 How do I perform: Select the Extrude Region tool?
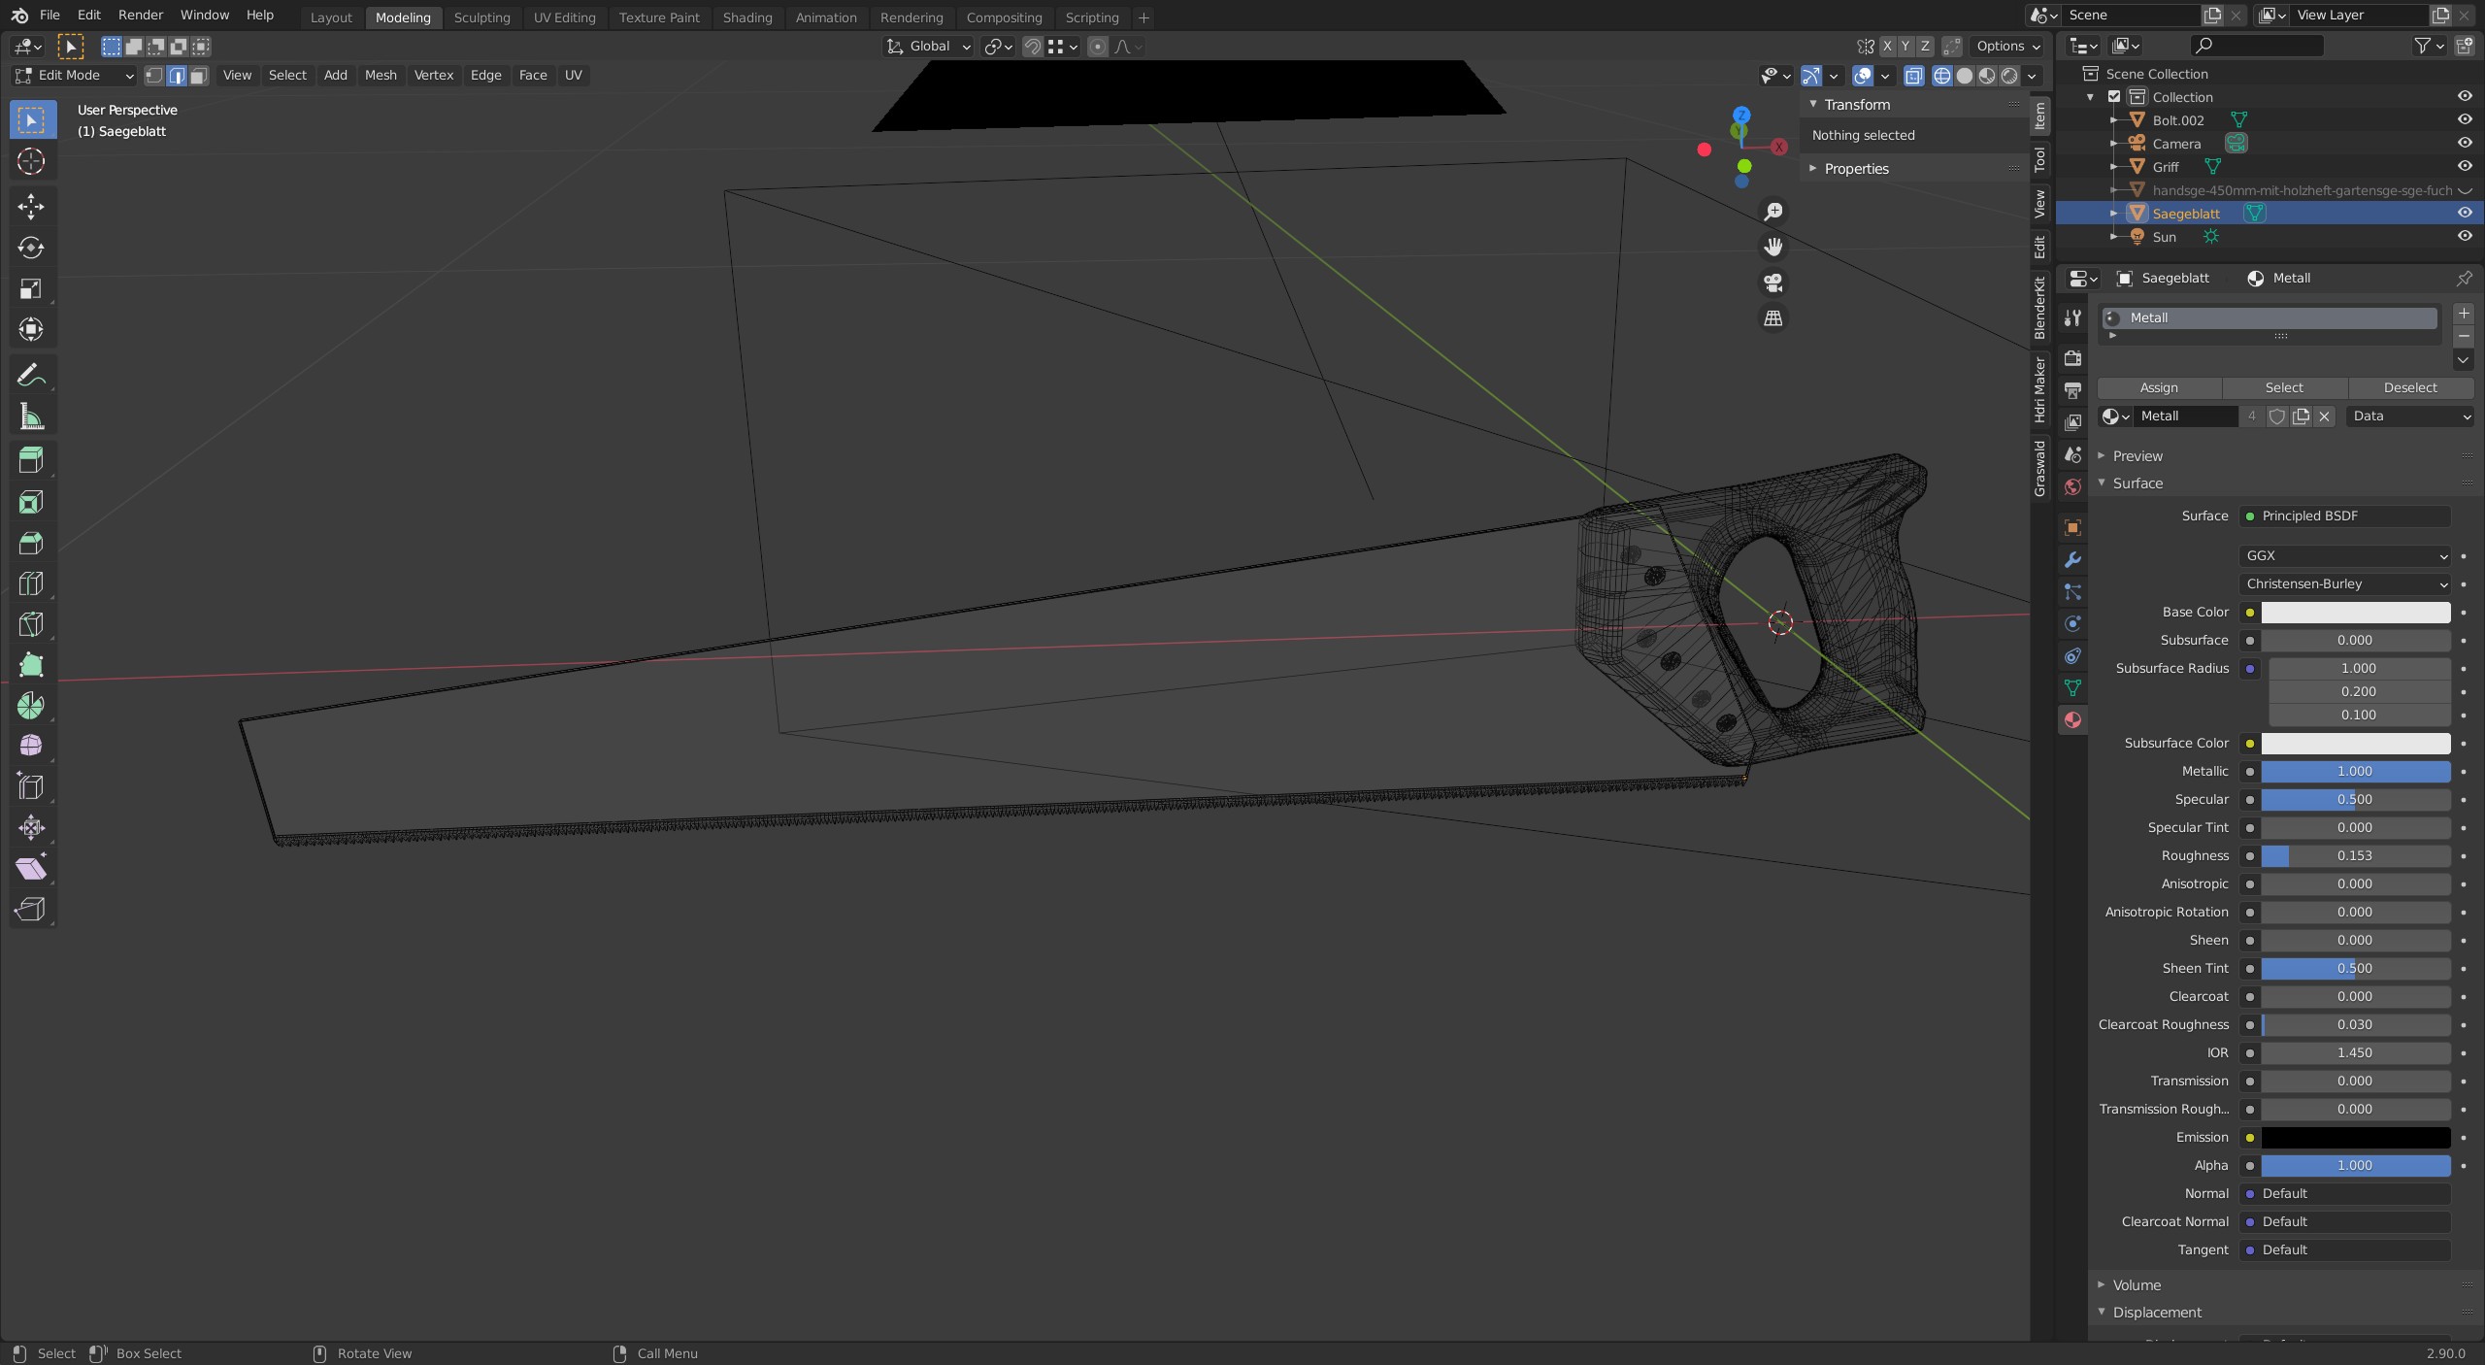pos(31,460)
